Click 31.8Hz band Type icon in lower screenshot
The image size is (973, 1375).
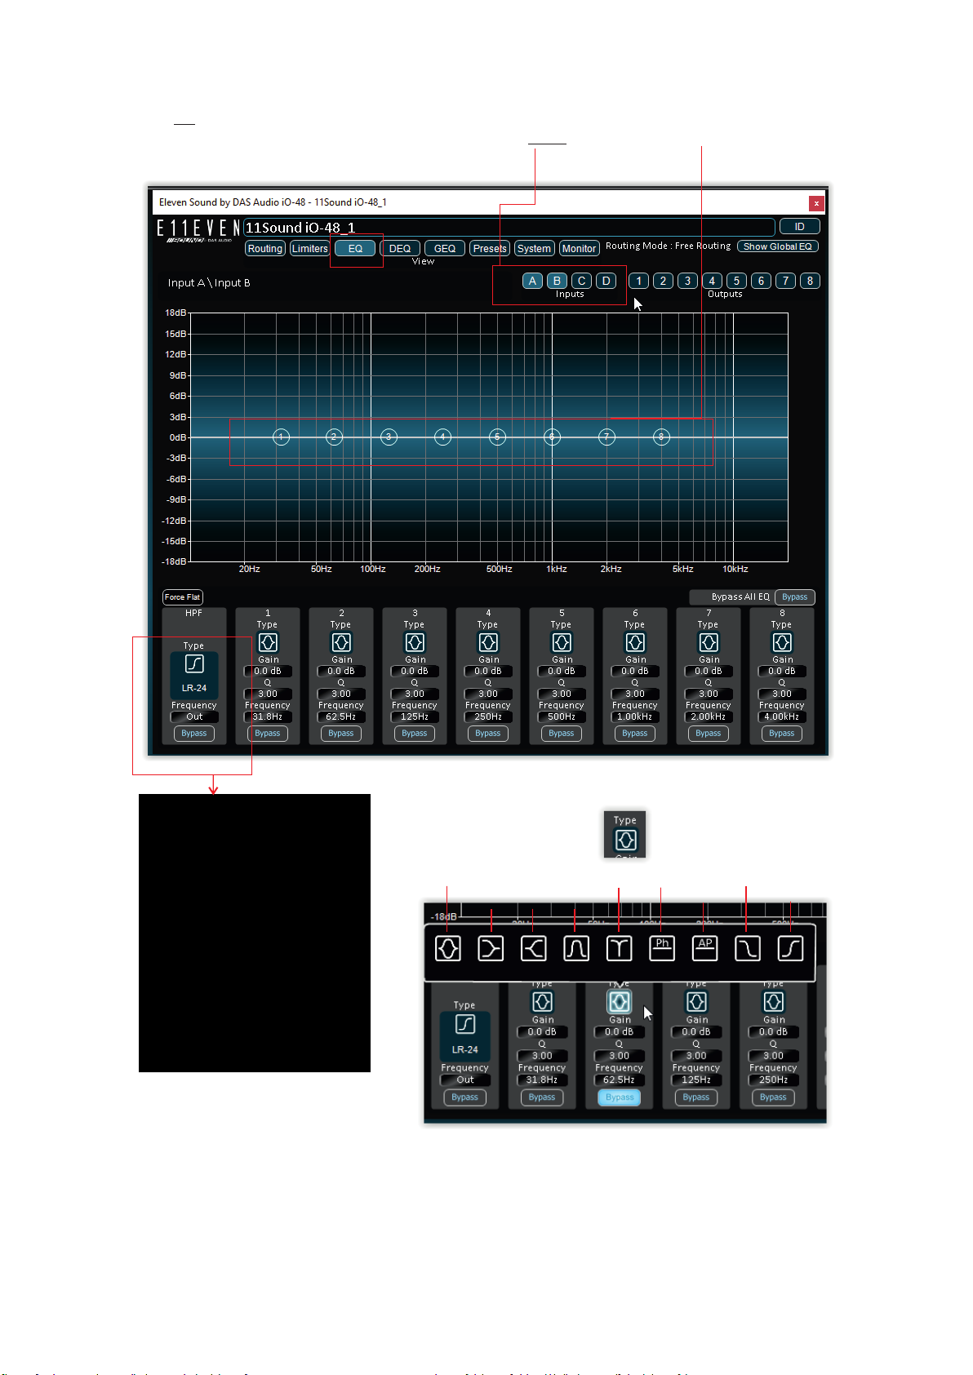pos(542,1001)
